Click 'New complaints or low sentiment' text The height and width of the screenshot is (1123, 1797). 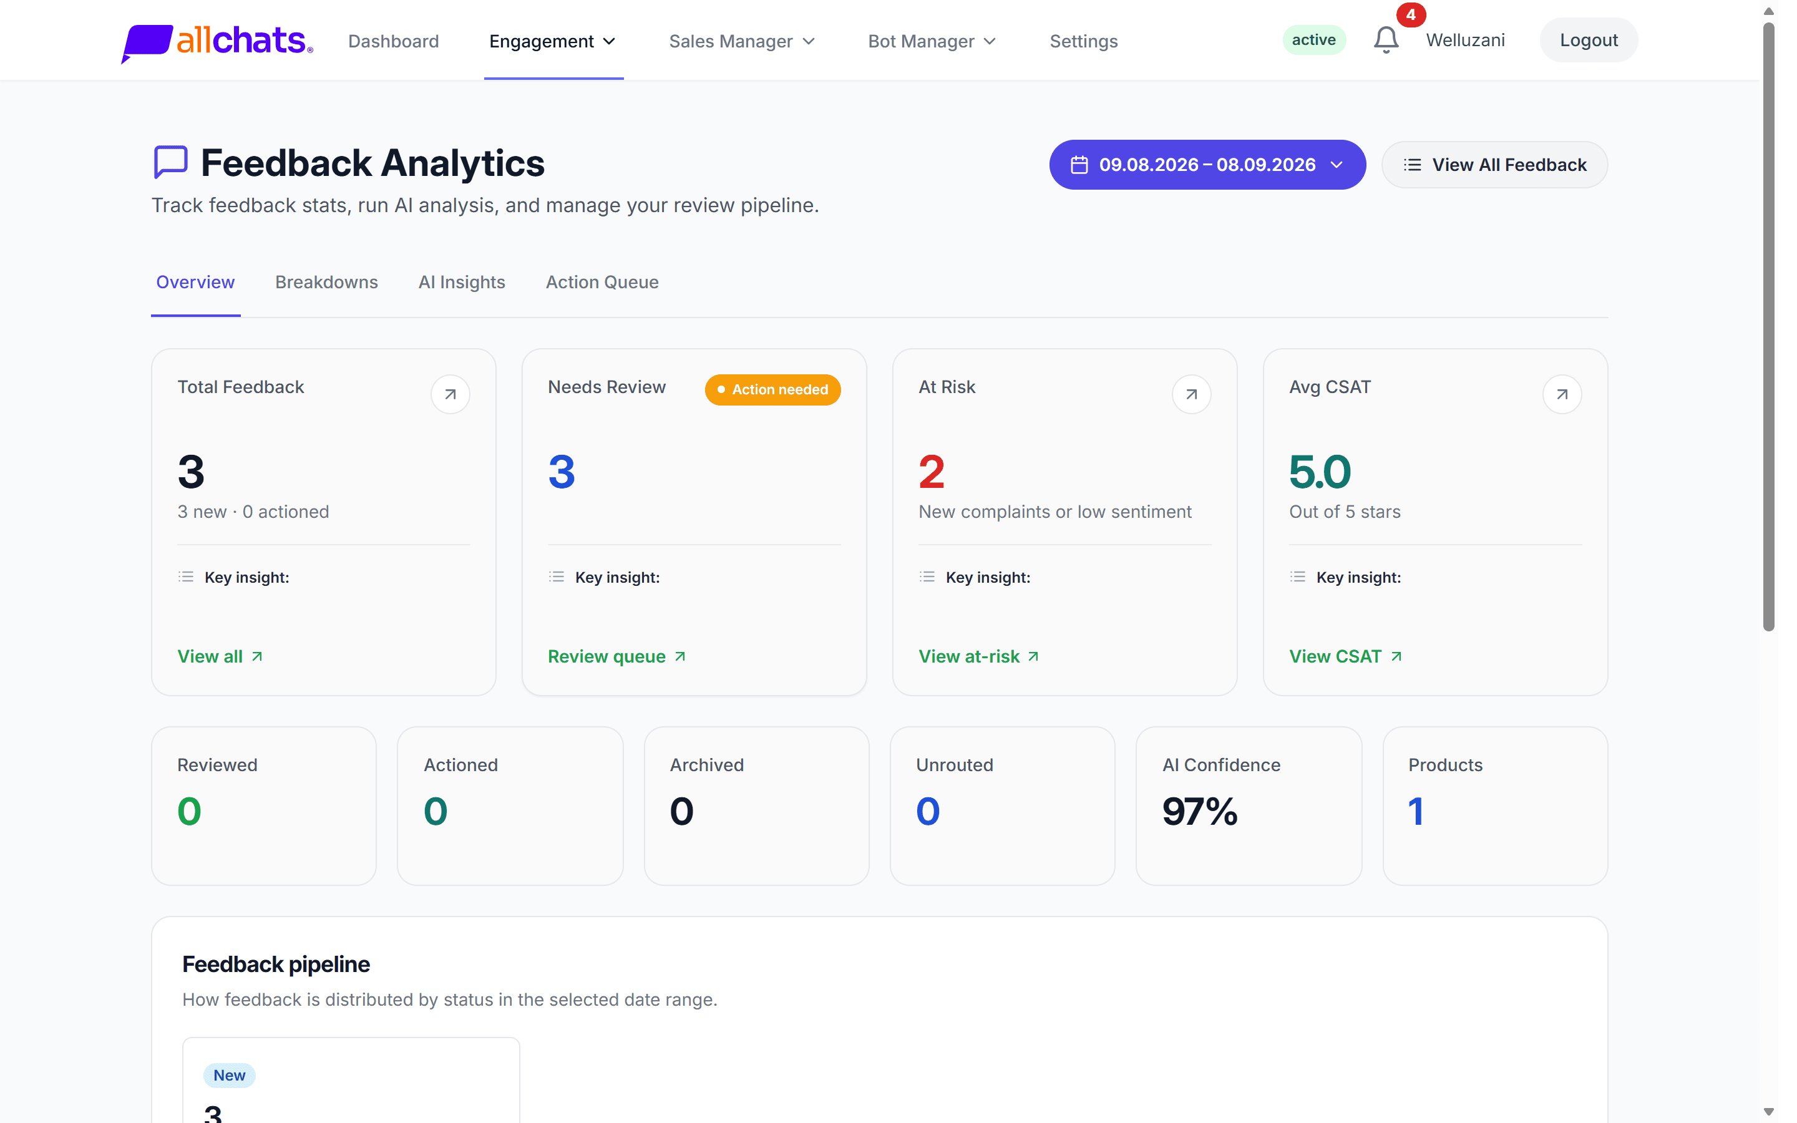click(x=1054, y=512)
